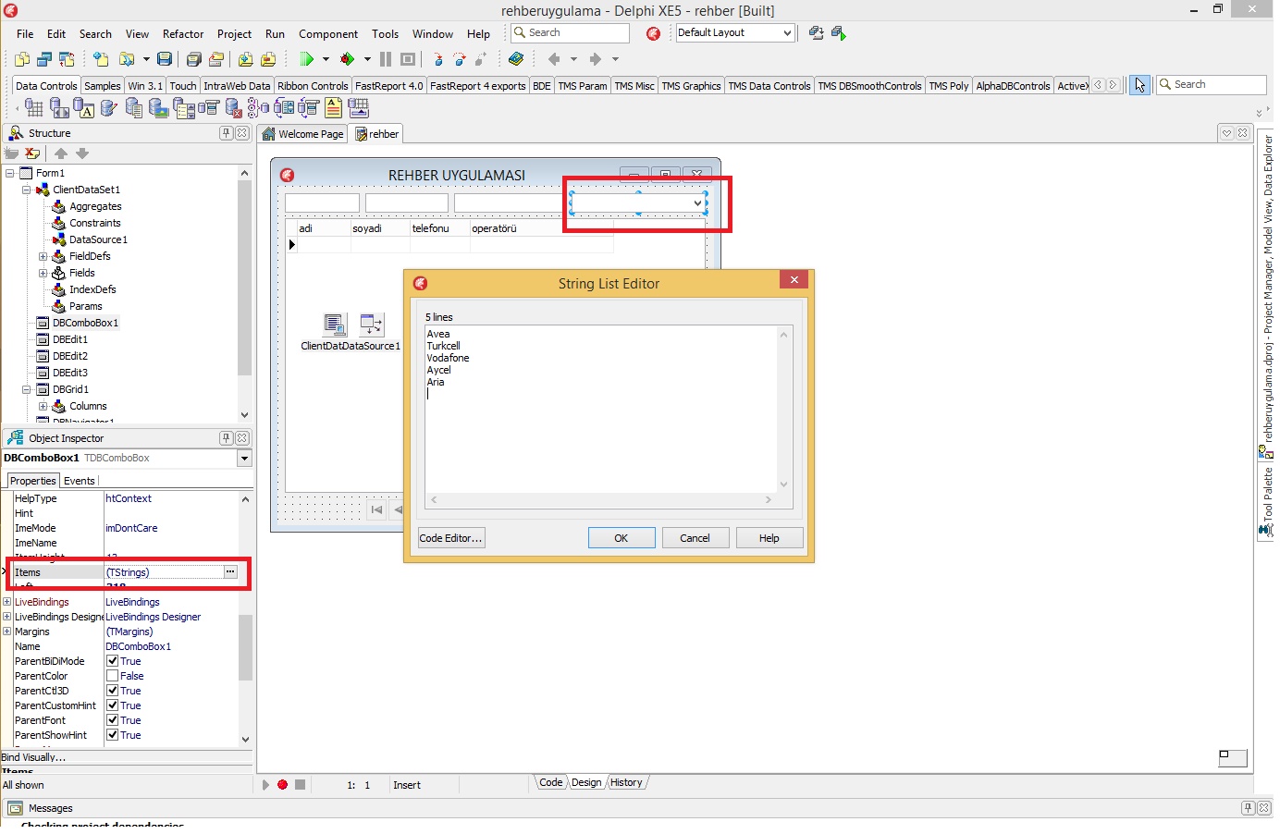Image resolution: width=1280 pixels, height=834 pixels.
Task: Click the green Run button in toolbar
Action: [x=306, y=59]
